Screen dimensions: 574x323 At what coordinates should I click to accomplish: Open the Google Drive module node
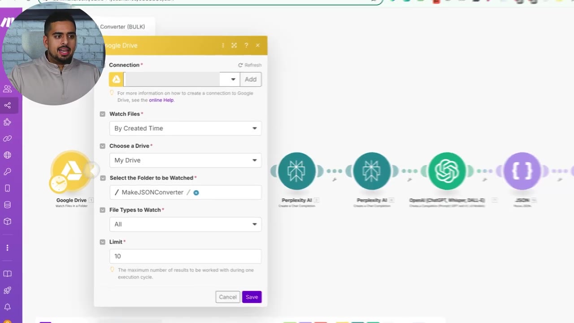click(71, 171)
